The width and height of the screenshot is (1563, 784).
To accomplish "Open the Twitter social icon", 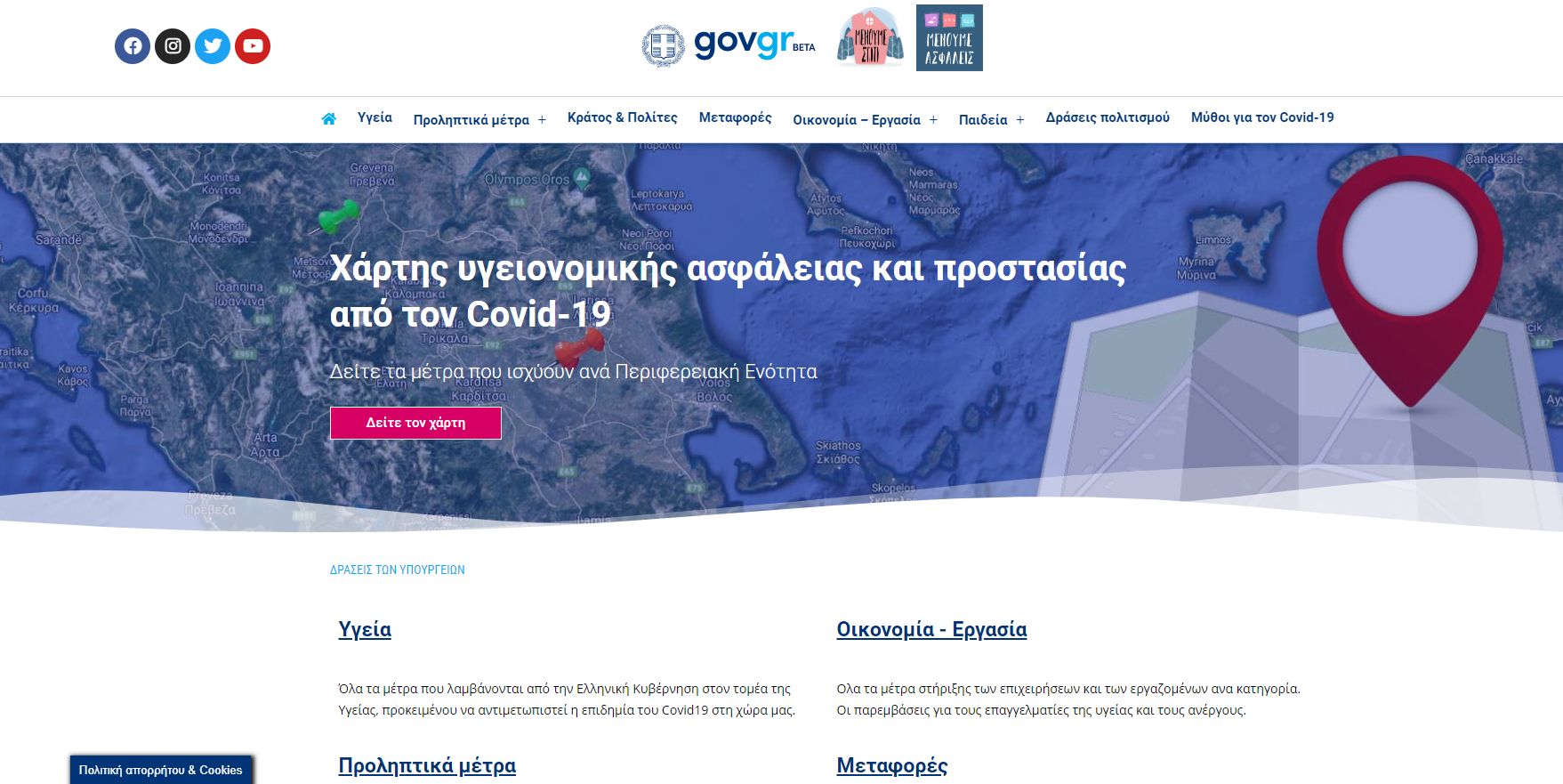I will (213, 46).
